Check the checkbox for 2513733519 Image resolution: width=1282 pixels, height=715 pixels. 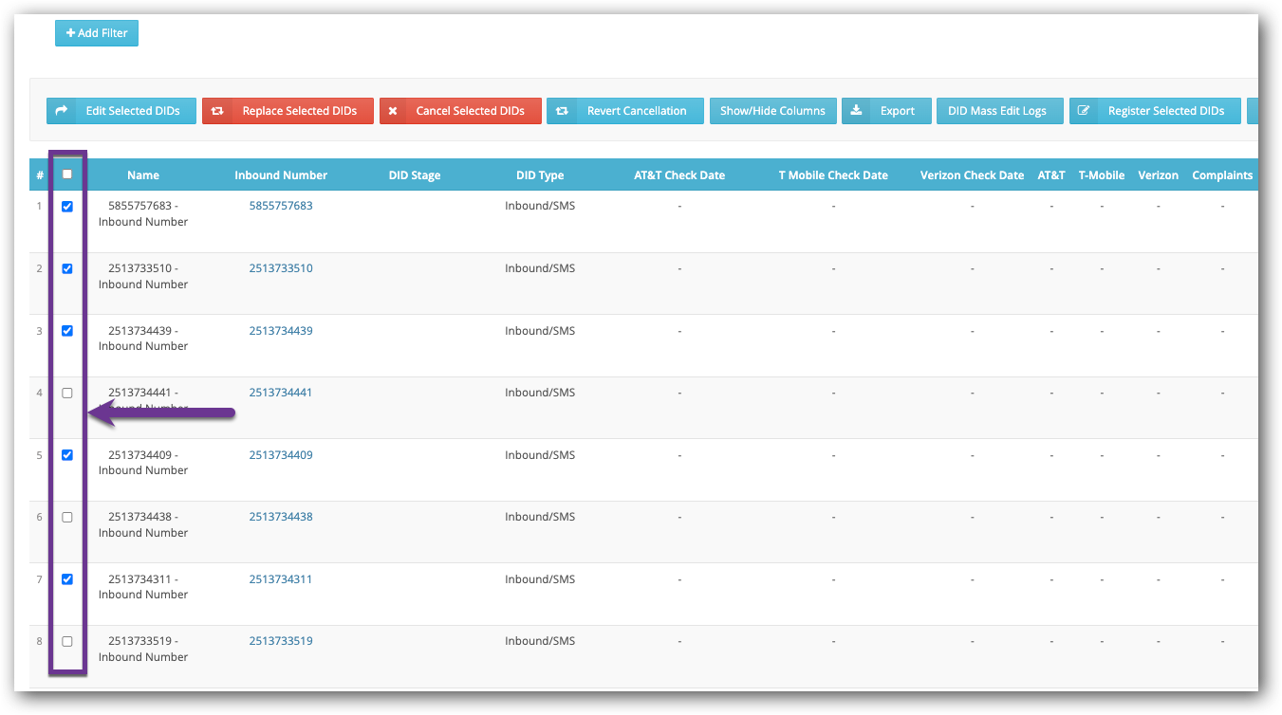pos(67,642)
